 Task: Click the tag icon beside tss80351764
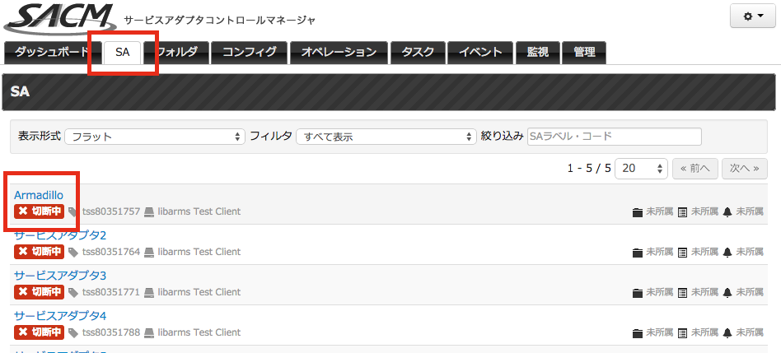click(x=73, y=252)
